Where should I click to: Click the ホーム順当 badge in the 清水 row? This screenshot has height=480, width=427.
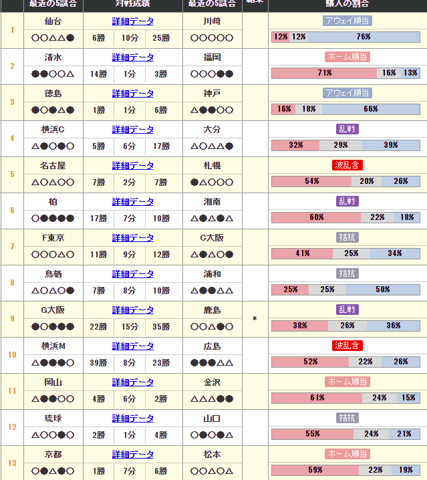pyautogui.click(x=347, y=57)
